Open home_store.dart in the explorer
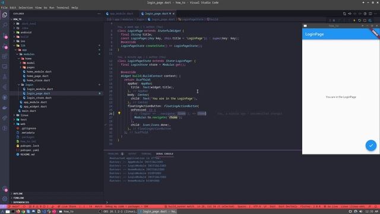380x214 pixels. click(x=56, y=80)
